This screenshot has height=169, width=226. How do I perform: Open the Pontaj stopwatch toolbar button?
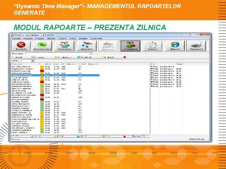pyautogui.click(x=153, y=46)
